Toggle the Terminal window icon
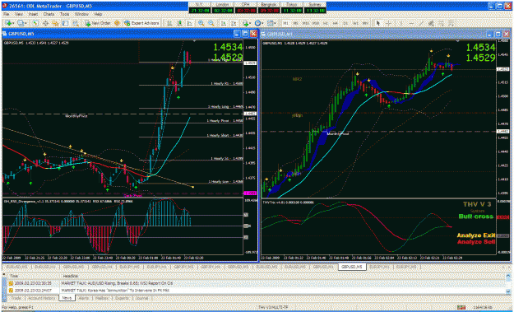 point(66,23)
